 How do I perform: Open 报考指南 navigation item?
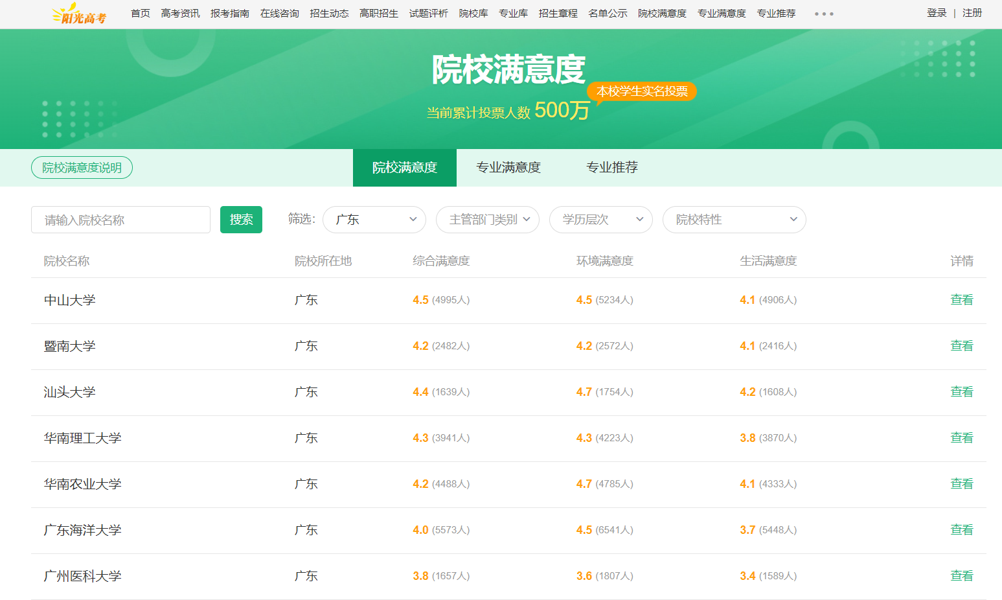230,14
